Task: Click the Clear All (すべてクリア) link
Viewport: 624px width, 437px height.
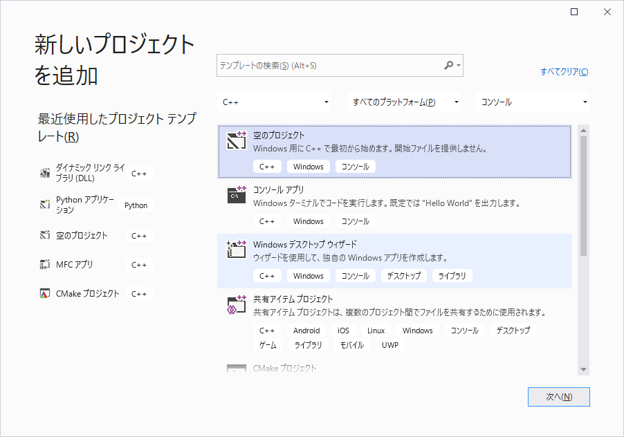Action: [565, 72]
